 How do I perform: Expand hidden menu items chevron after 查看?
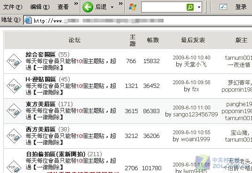click(x=76, y=4)
